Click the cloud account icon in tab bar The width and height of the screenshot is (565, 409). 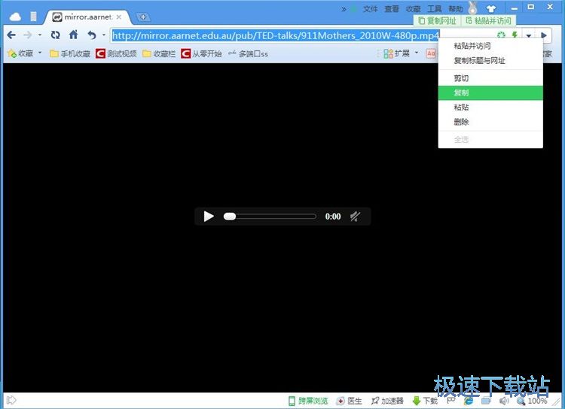point(15,17)
